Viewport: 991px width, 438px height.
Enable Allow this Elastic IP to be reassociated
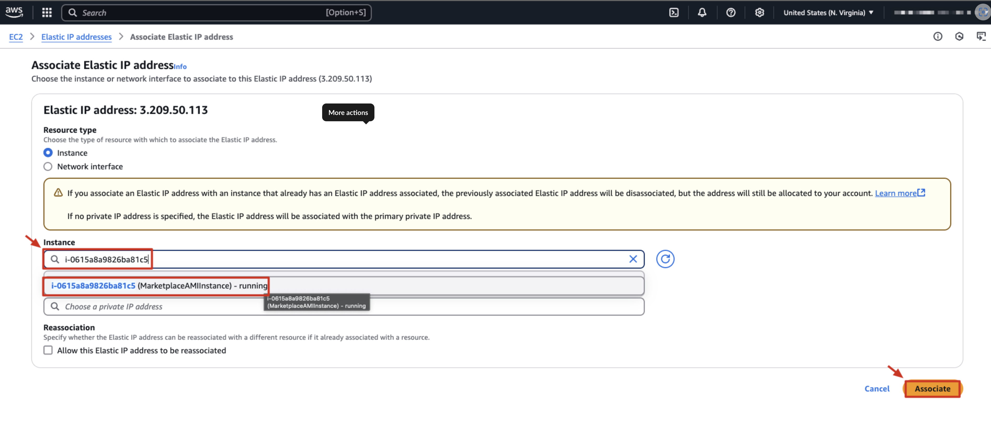coord(48,350)
